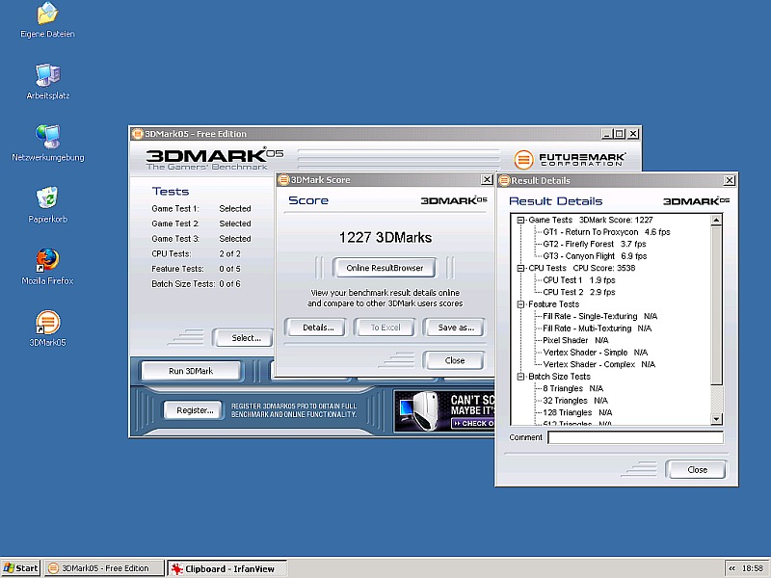This screenshot has height=578, width=771.
Task: Select 8 Triangles result row
Action: [x=572, y=389]
